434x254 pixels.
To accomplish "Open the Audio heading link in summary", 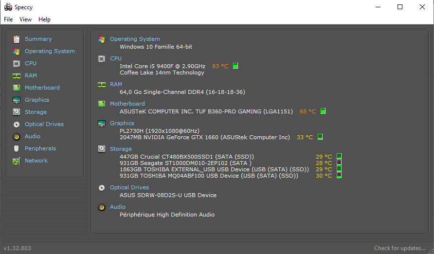I will click(x=118, y=207).
